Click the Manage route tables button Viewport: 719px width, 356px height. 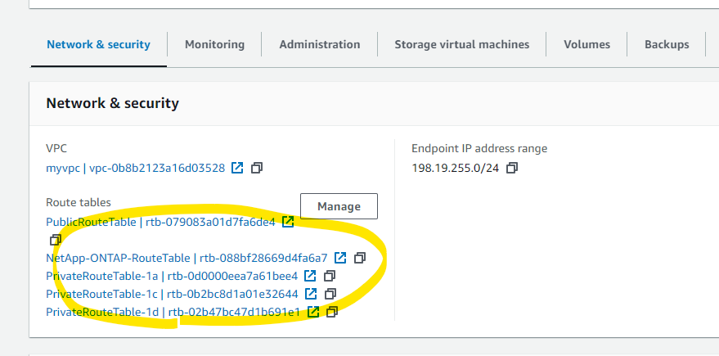point(339,206)
